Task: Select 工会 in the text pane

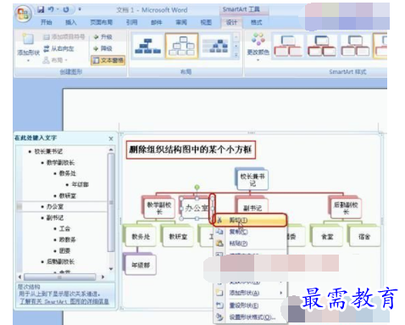Action: point(64,228)
